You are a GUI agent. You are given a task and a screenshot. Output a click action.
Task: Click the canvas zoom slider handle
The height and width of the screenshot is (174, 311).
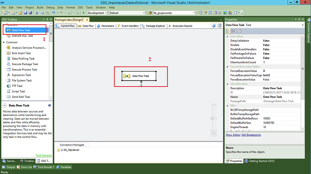213,118
